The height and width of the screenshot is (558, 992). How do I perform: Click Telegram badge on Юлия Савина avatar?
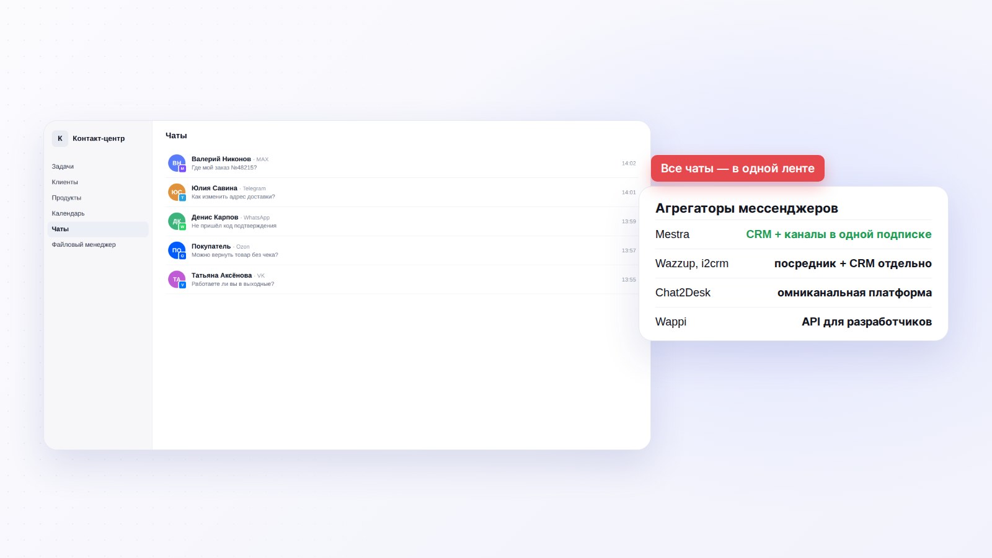coord(182,198)
